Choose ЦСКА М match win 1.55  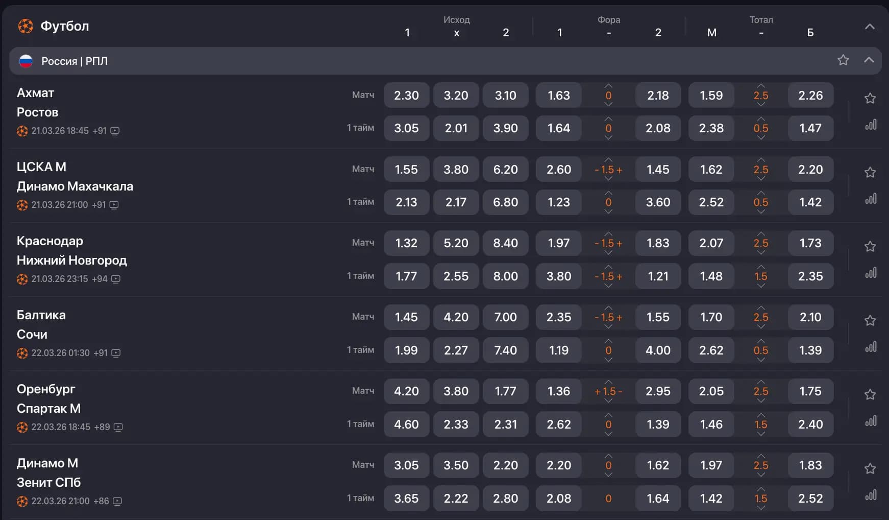coord(406,170)
